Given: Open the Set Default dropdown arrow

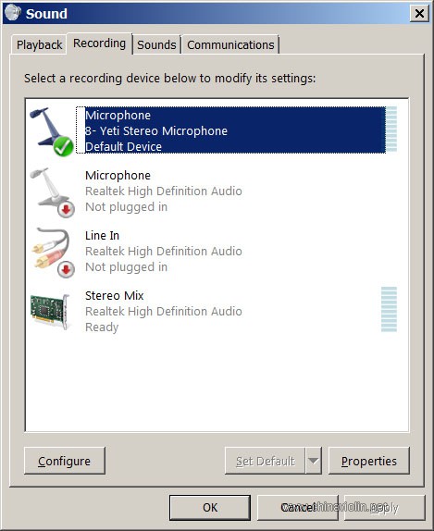Looking at the screenshot, I should point(314,461).
